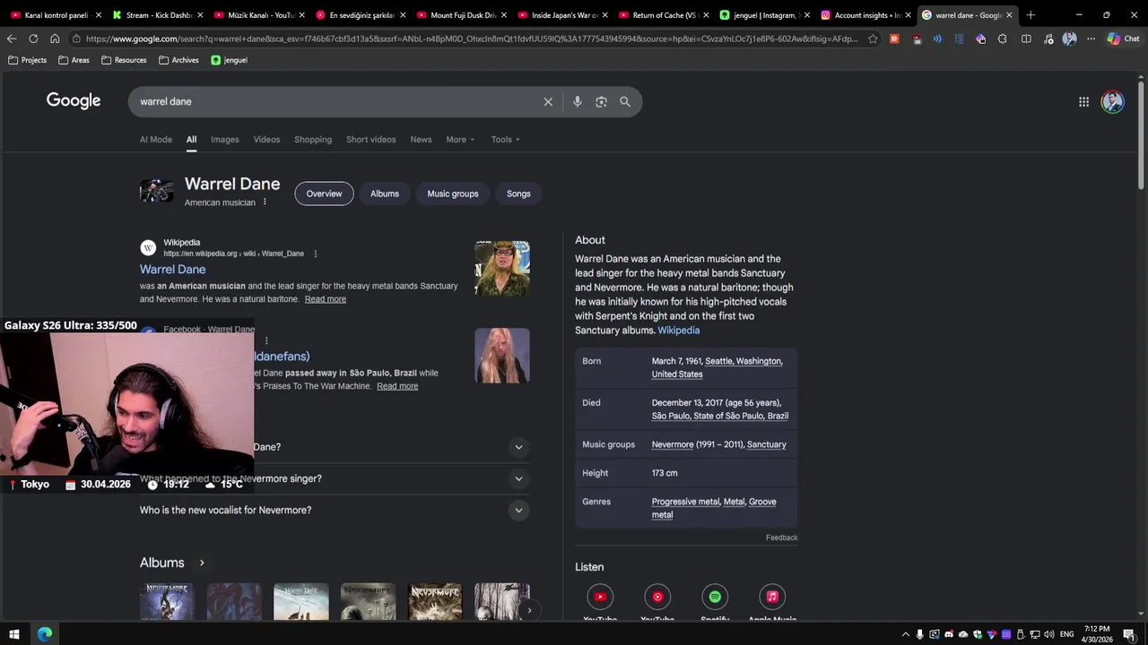Open the Google apps grid
The height and width of the screenshot is (645, 1148).
(1083, 102)
